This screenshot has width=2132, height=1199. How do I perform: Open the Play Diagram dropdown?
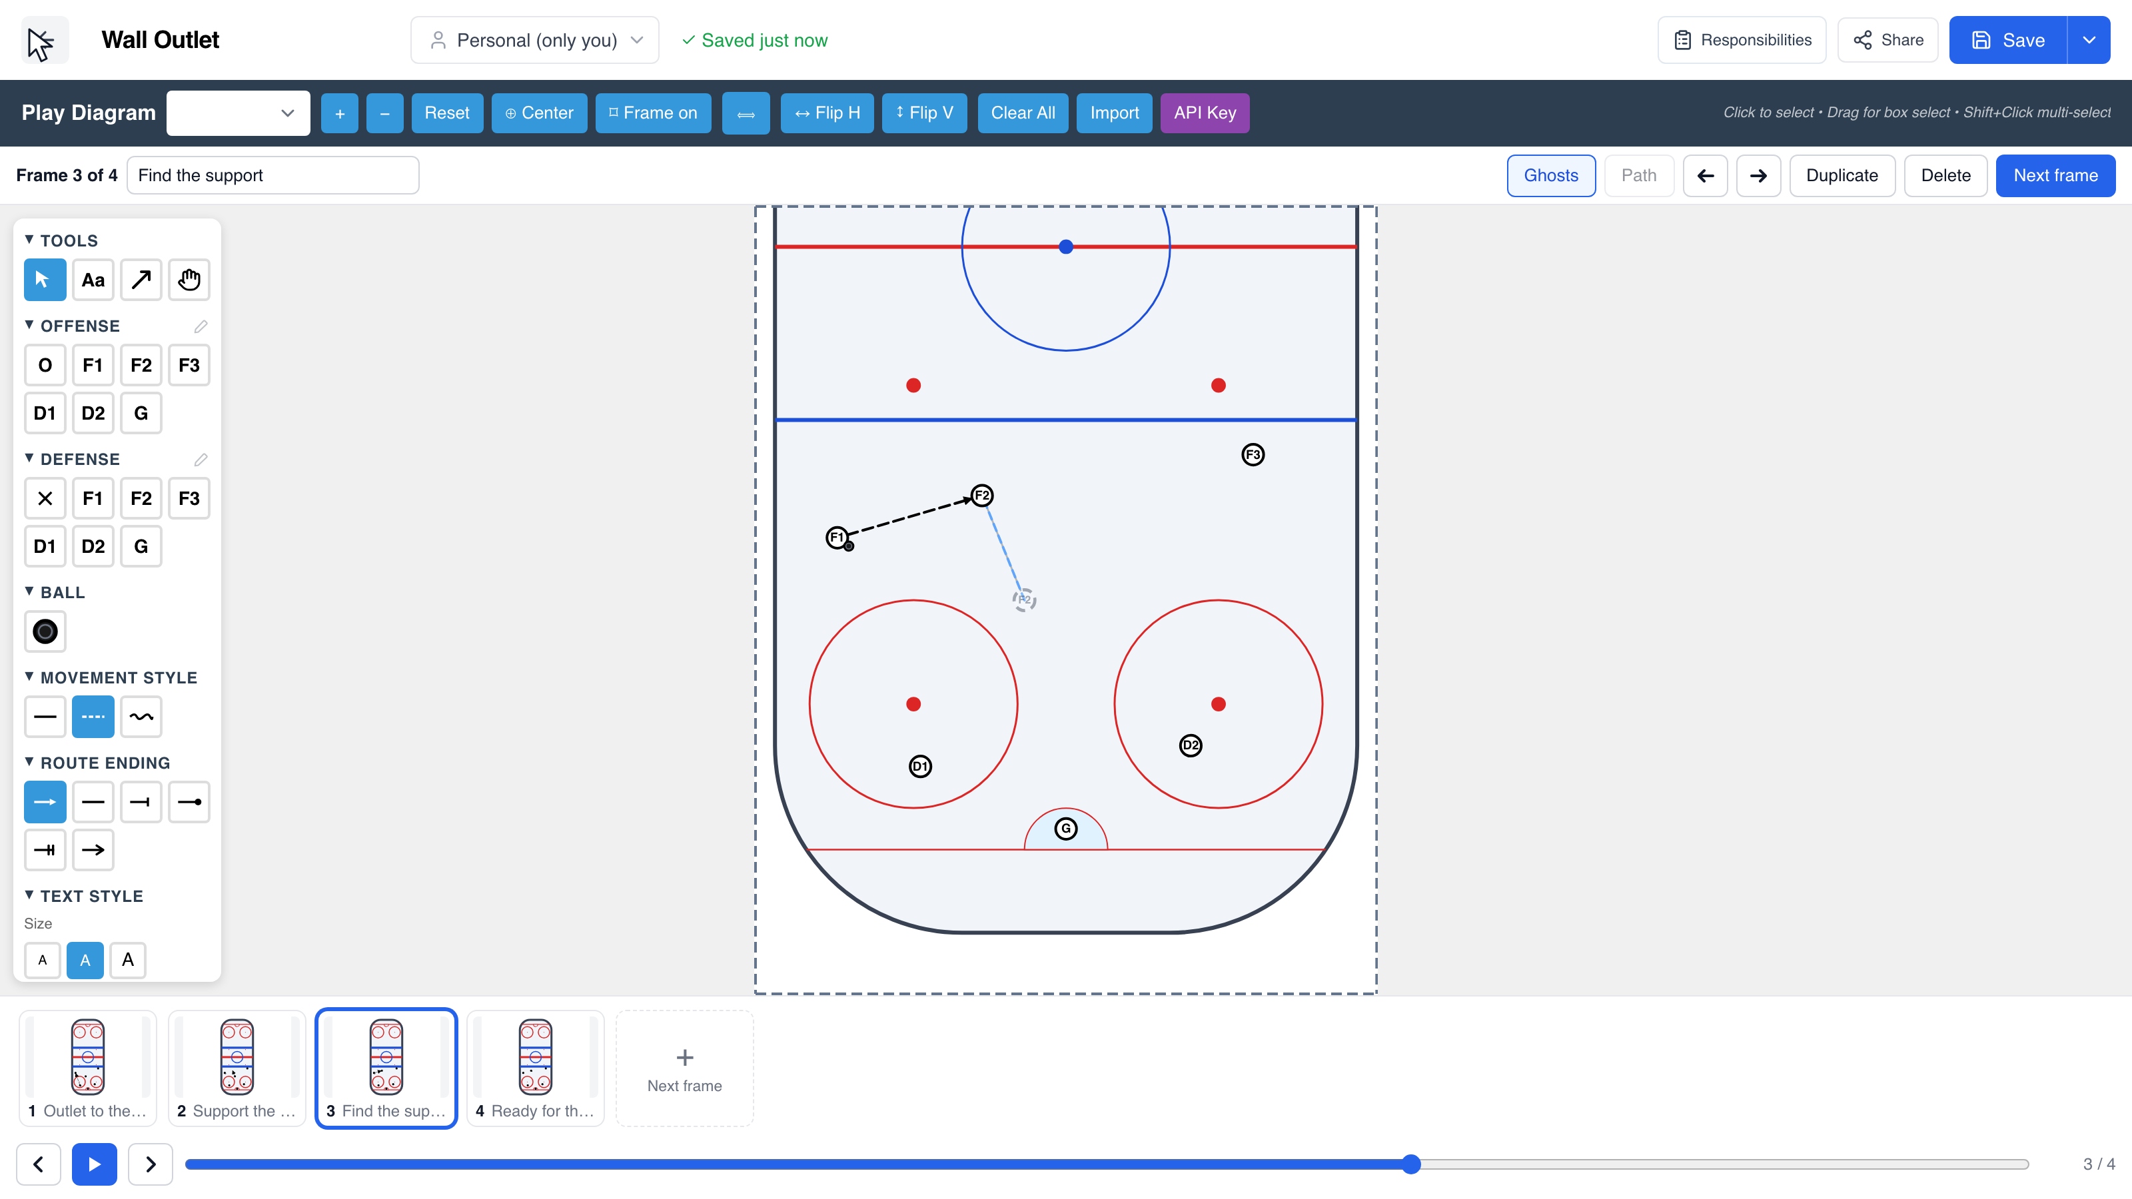click(239, 113)
